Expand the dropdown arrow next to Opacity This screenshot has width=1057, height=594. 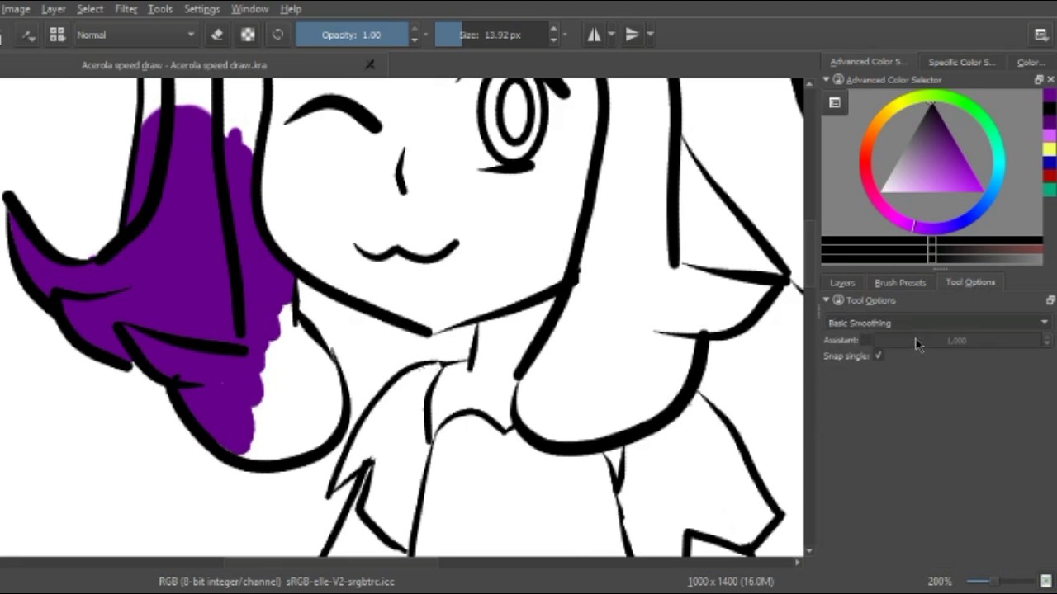pyautogui.click(x=426, y=35)
